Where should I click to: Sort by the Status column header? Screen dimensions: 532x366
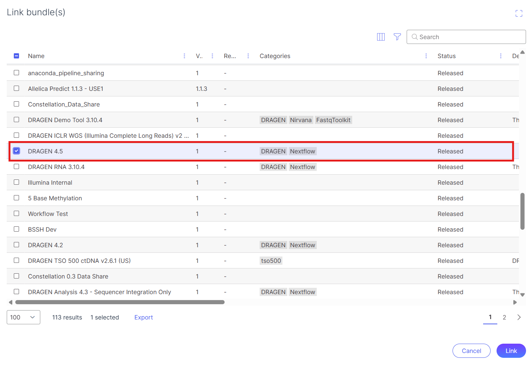[447, 56]
